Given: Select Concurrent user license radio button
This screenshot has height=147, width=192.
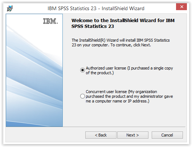Looking at the screenshot, I should point(82,96).
